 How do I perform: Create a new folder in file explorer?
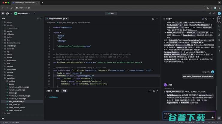[41, 18]
